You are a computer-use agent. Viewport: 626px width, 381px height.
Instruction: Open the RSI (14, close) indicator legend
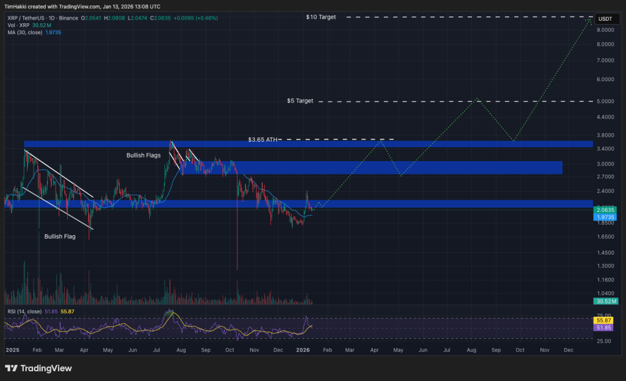point(23,311)
